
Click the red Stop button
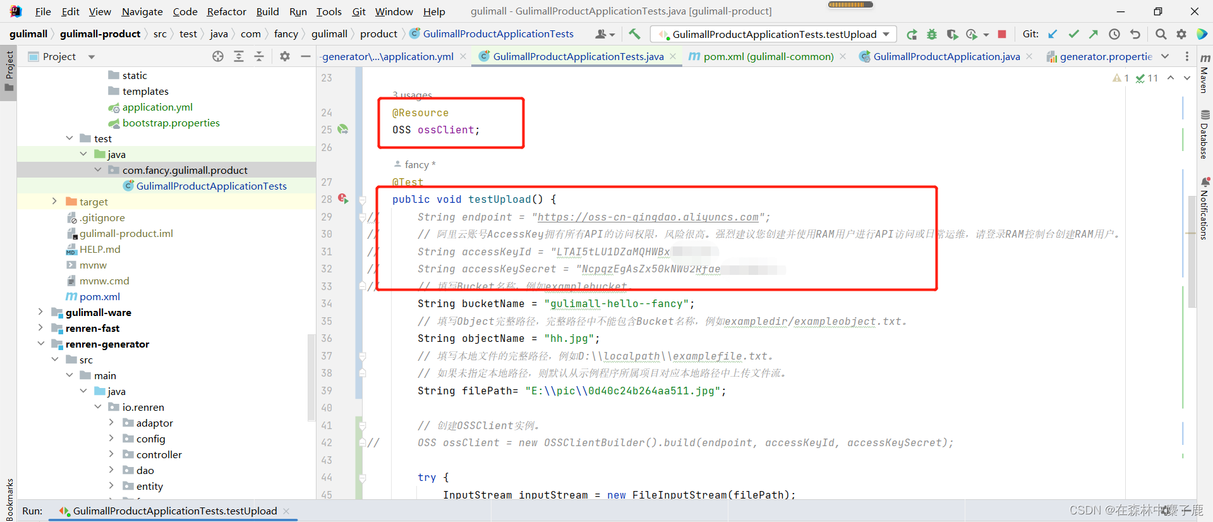1002,34
